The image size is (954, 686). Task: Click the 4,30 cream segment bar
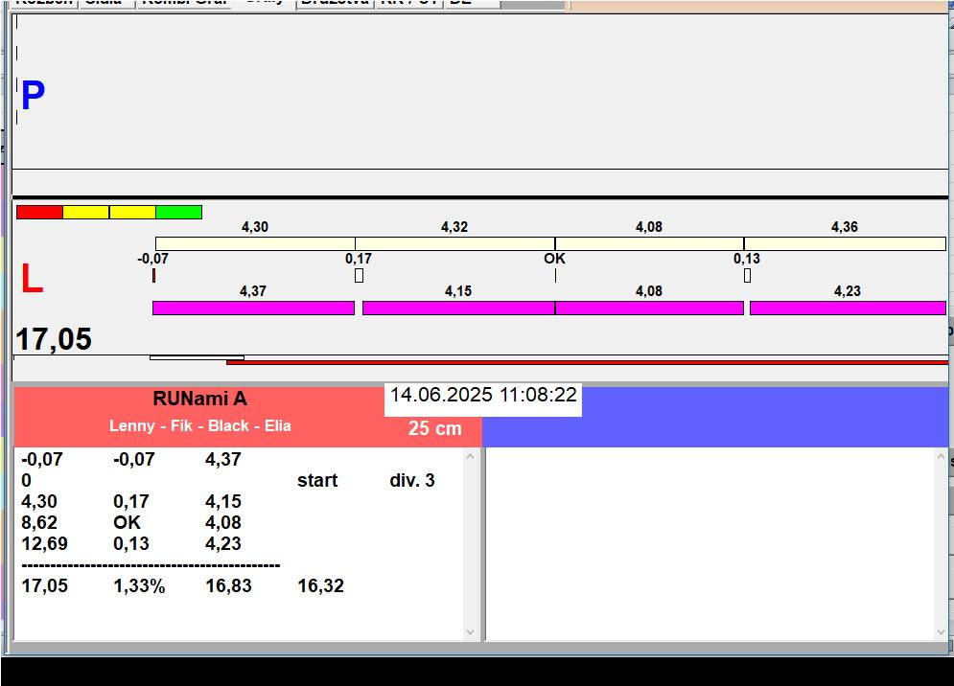[x=256, y=244]
